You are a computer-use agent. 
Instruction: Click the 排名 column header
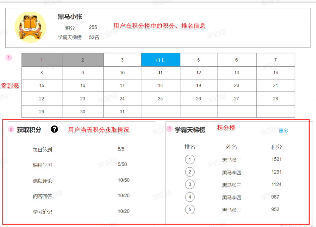(x=190, y=147)
